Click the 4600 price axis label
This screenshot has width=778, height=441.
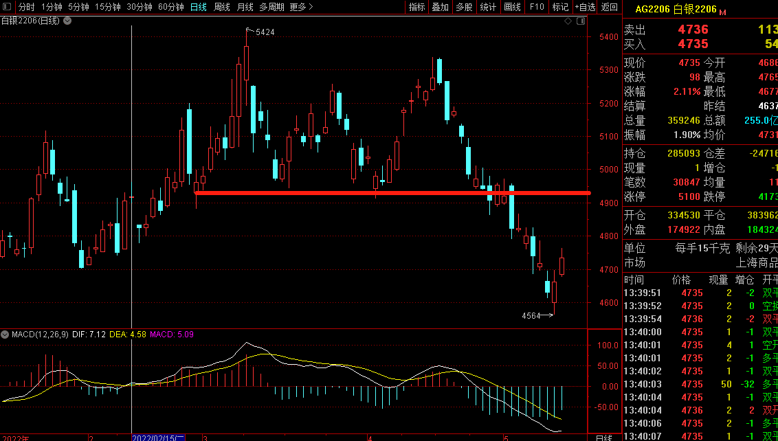click(608, 303)
